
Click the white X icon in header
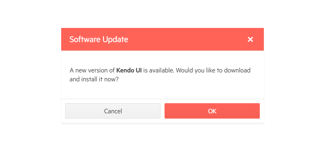click(250, 40)
